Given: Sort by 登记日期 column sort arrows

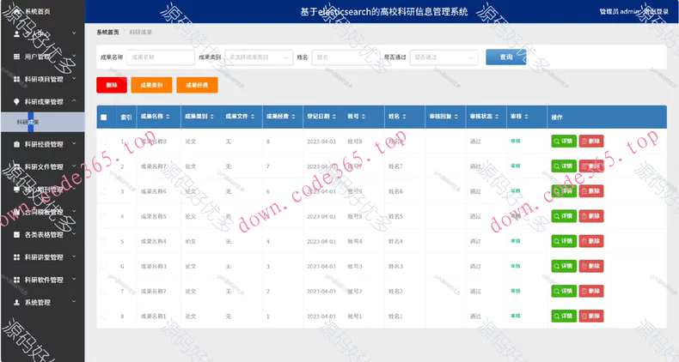Looking at the screenshot, I should point(333,117).
